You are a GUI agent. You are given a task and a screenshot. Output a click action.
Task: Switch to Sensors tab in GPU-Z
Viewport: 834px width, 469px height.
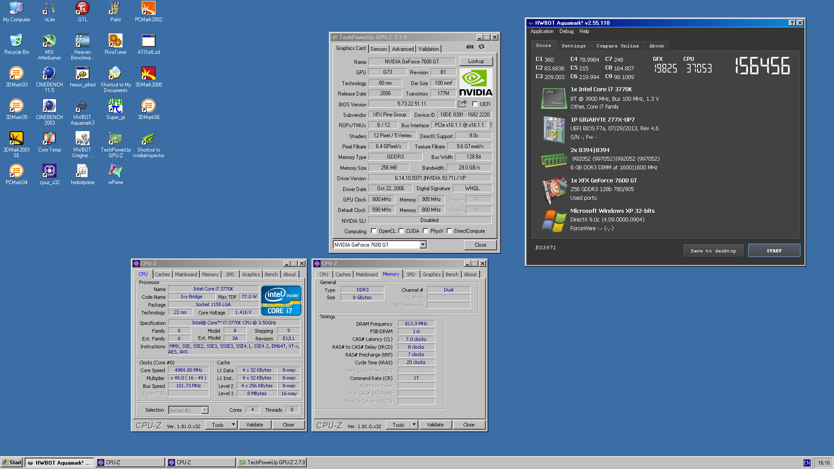tap(378, 49)
